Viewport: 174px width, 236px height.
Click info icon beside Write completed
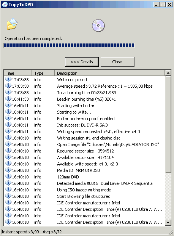tap(8, 79)
